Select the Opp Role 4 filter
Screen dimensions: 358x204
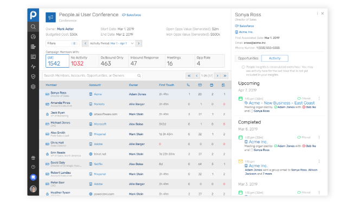click(210, 61)
